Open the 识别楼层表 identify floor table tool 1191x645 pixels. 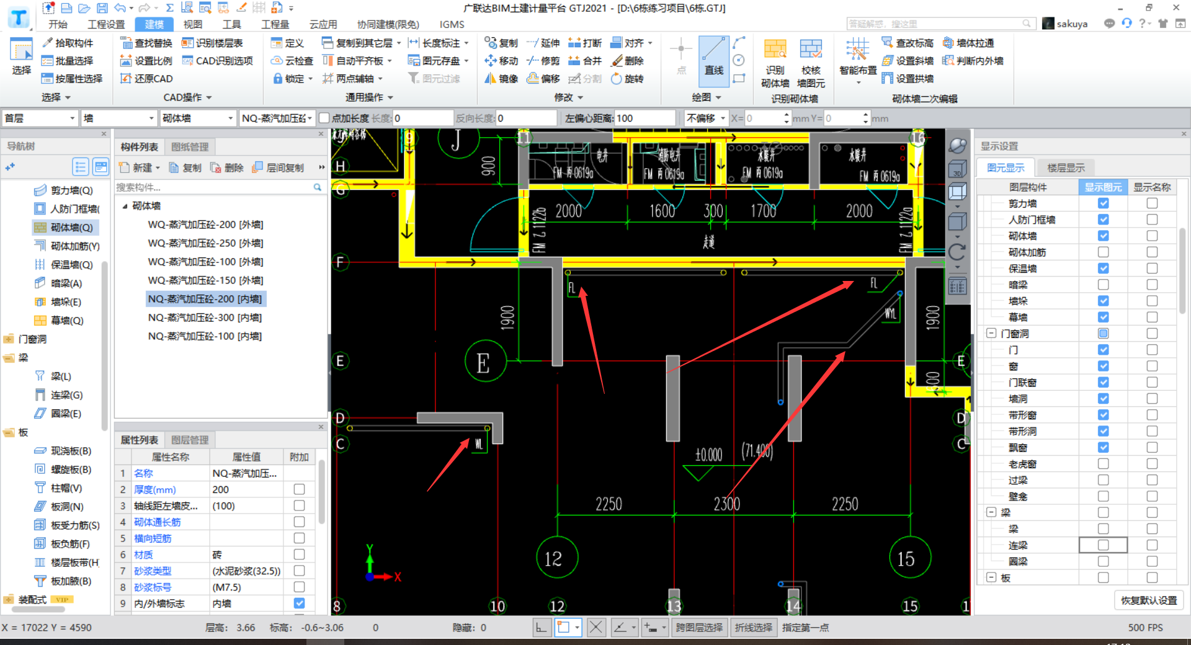tap(212, 43)
